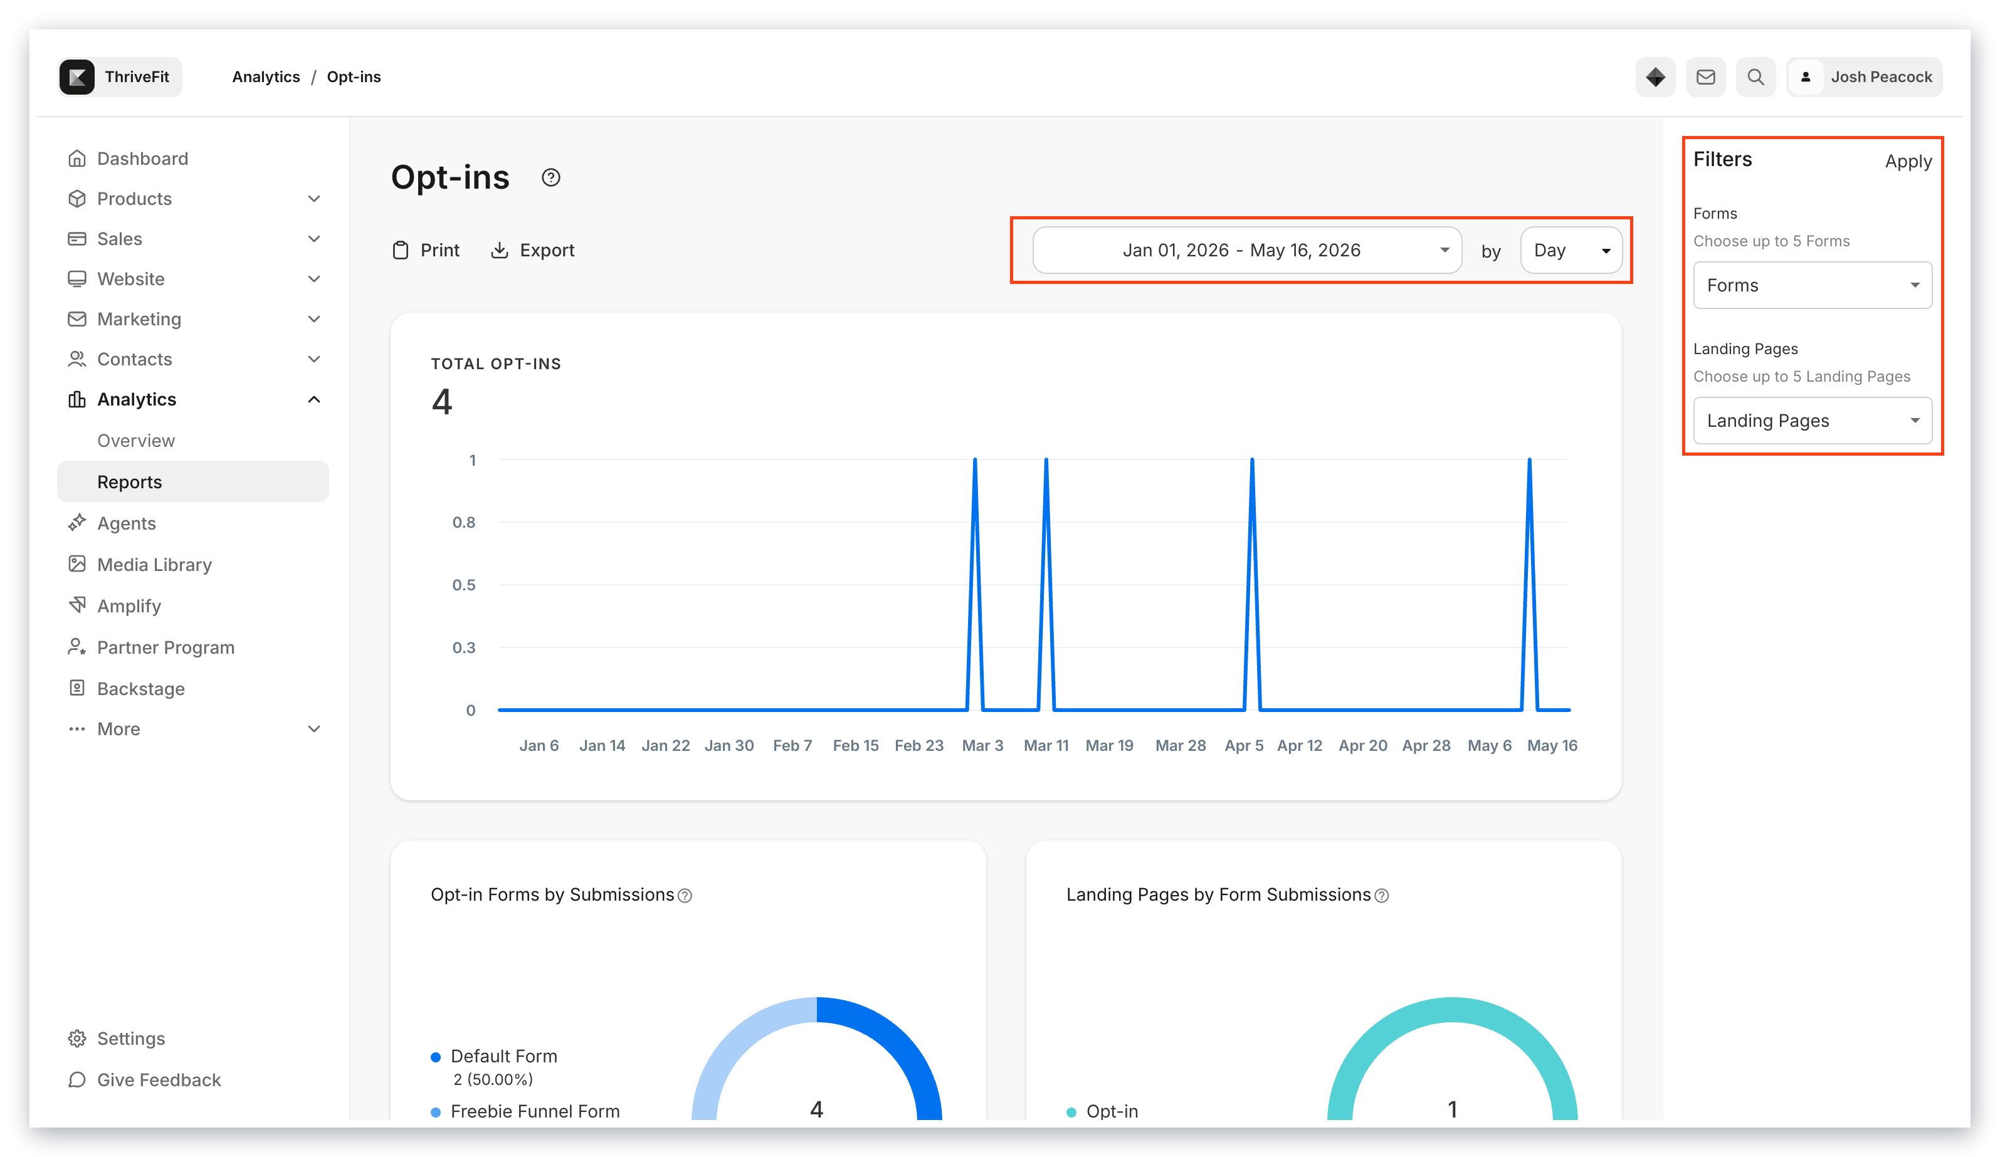This screenshot has height=1157, width=2000.
Task: Click the Website monitor icon
Action: pos(77,278)
